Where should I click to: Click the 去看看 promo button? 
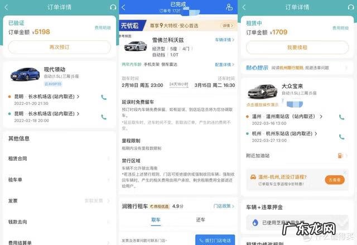coord(335,180)
